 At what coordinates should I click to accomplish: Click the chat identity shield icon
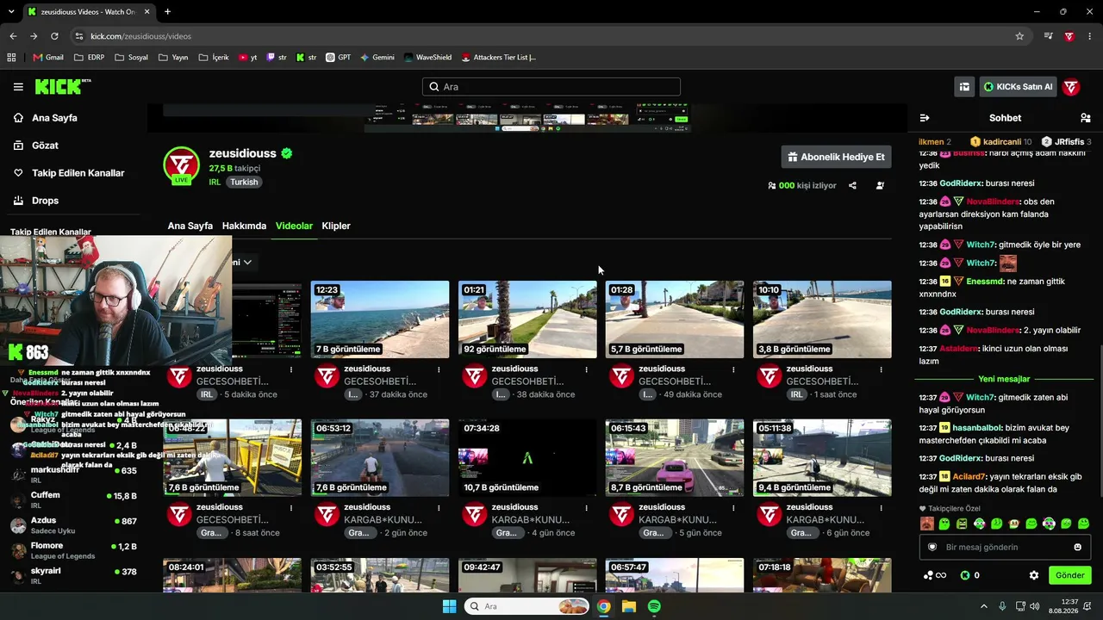click(x=932, y=547)
